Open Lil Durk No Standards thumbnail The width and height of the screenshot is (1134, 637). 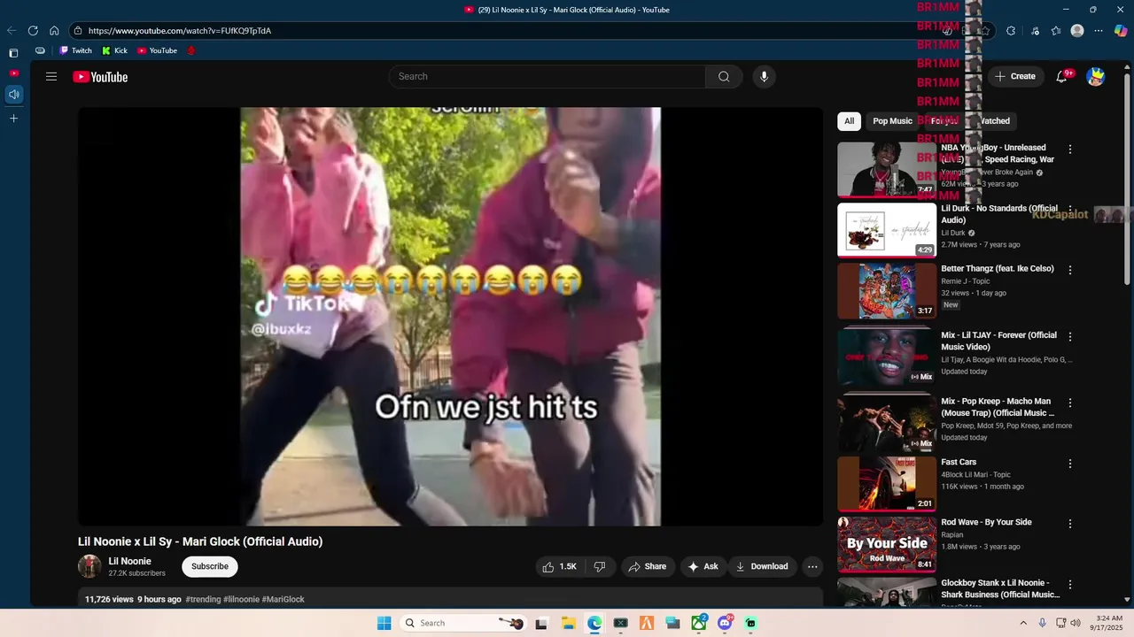pos(887,230)
